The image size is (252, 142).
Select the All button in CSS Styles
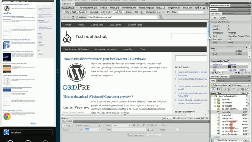[215, 18]
